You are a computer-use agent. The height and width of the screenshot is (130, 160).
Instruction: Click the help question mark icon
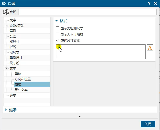click(149, 3)
